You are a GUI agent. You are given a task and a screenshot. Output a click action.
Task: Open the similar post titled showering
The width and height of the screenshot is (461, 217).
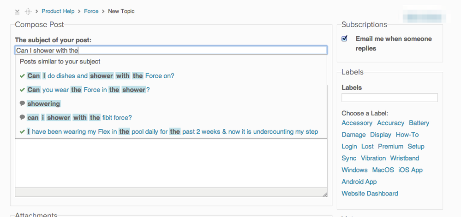tap(44, 104)
